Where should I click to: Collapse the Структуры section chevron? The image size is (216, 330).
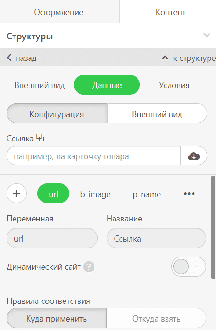[207, 35]
